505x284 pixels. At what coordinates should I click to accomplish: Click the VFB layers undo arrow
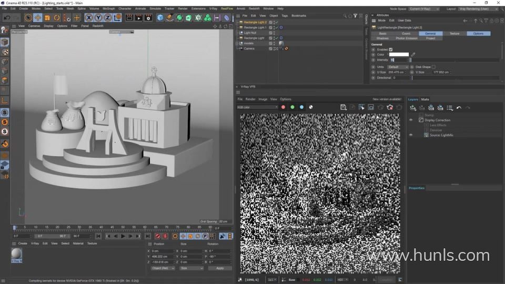click(x=459, y=108)
